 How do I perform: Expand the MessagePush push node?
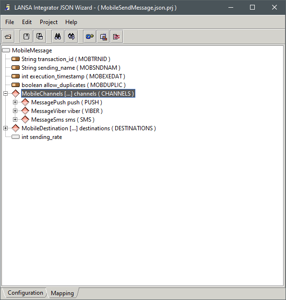(15, 102)
